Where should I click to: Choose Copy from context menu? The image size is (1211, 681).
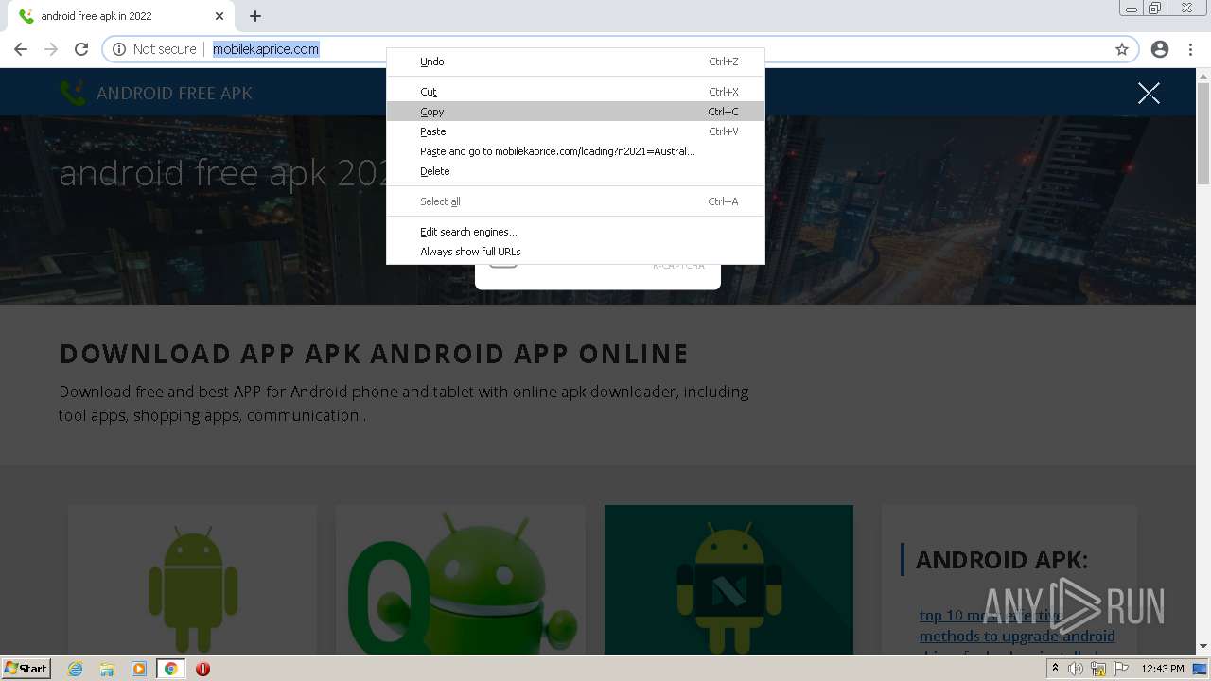click(x=575, y=112)
